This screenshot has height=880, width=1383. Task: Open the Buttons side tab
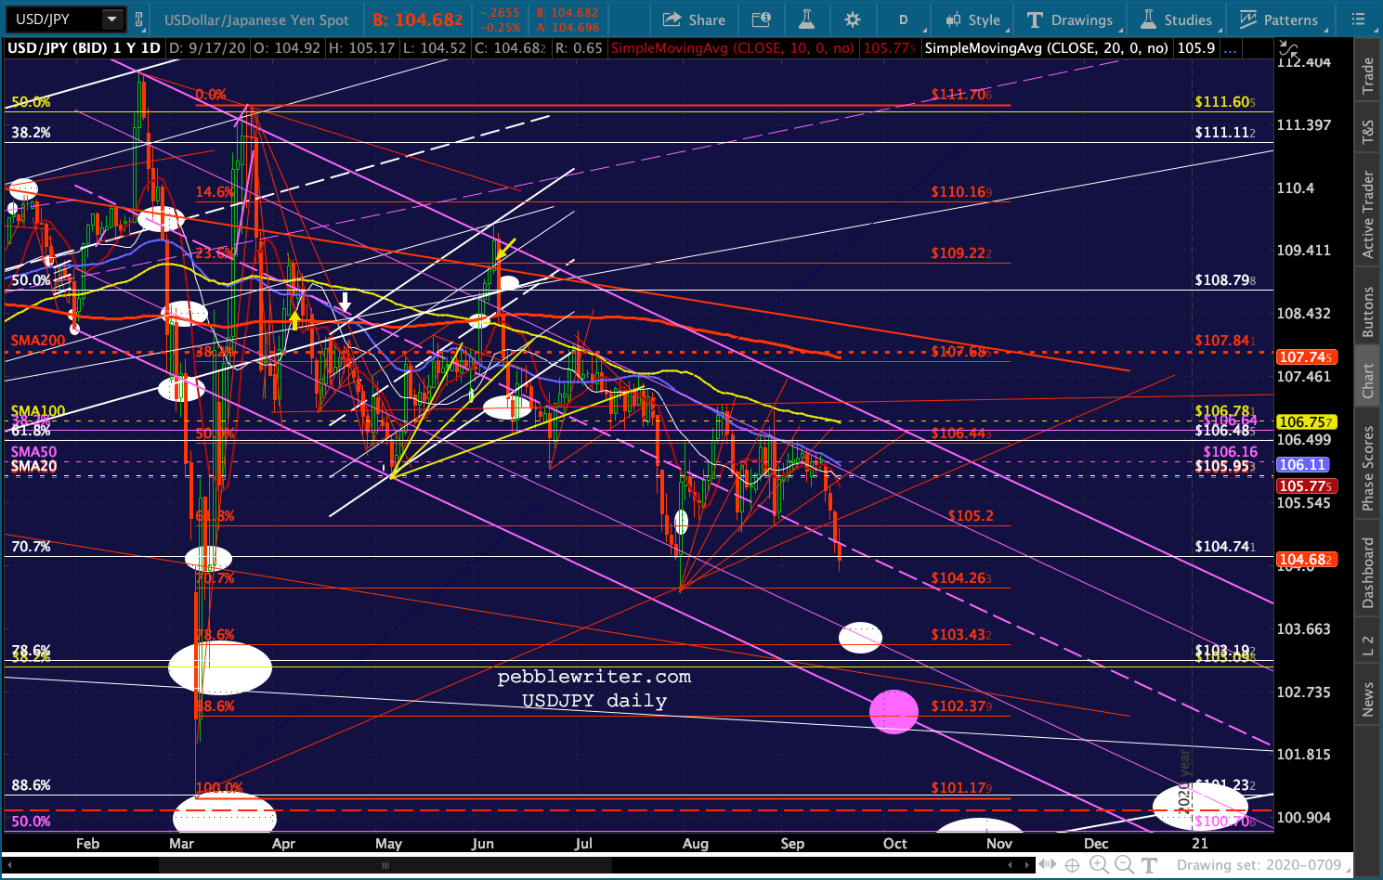[x=1367, y=312]
